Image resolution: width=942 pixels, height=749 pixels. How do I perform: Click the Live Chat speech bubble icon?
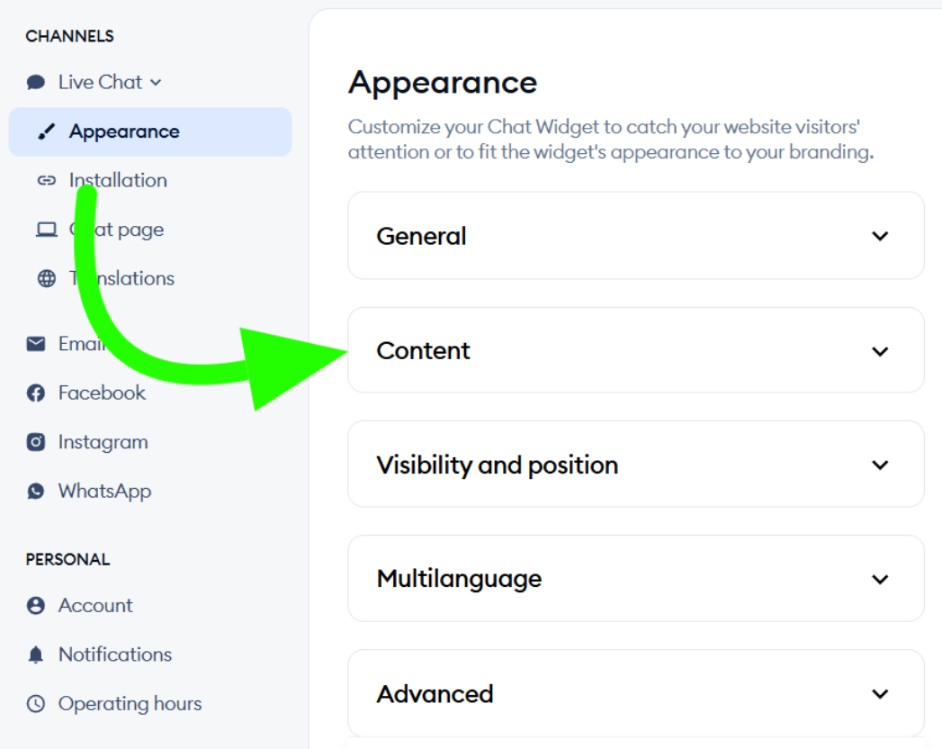tap(36, 83)
